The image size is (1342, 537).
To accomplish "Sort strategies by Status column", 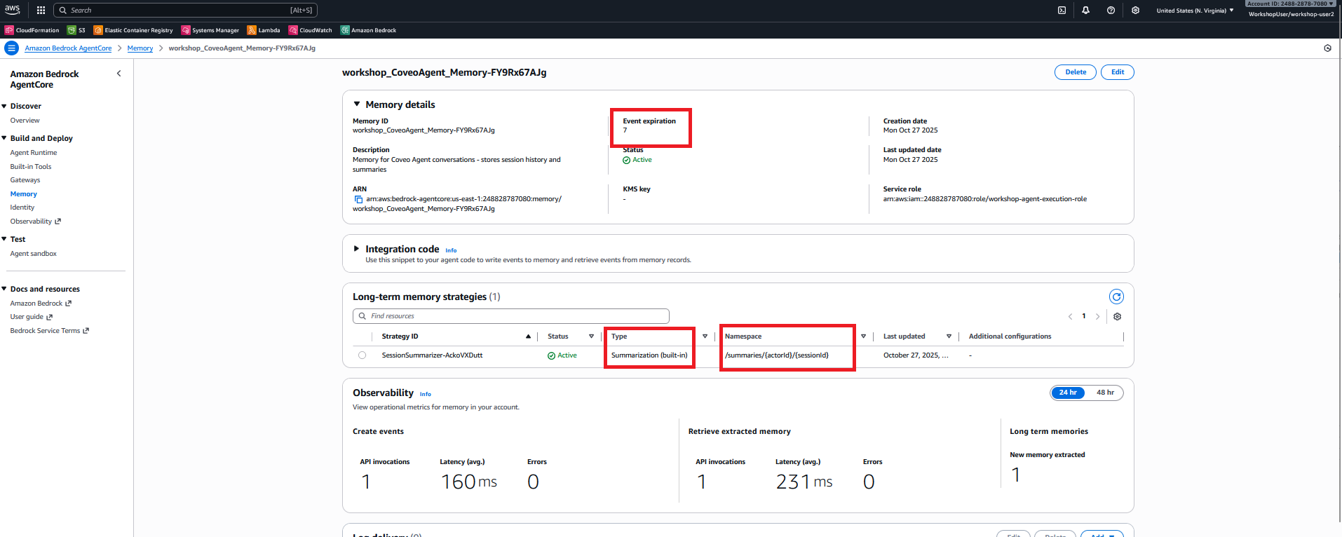I will coord(591,337).
